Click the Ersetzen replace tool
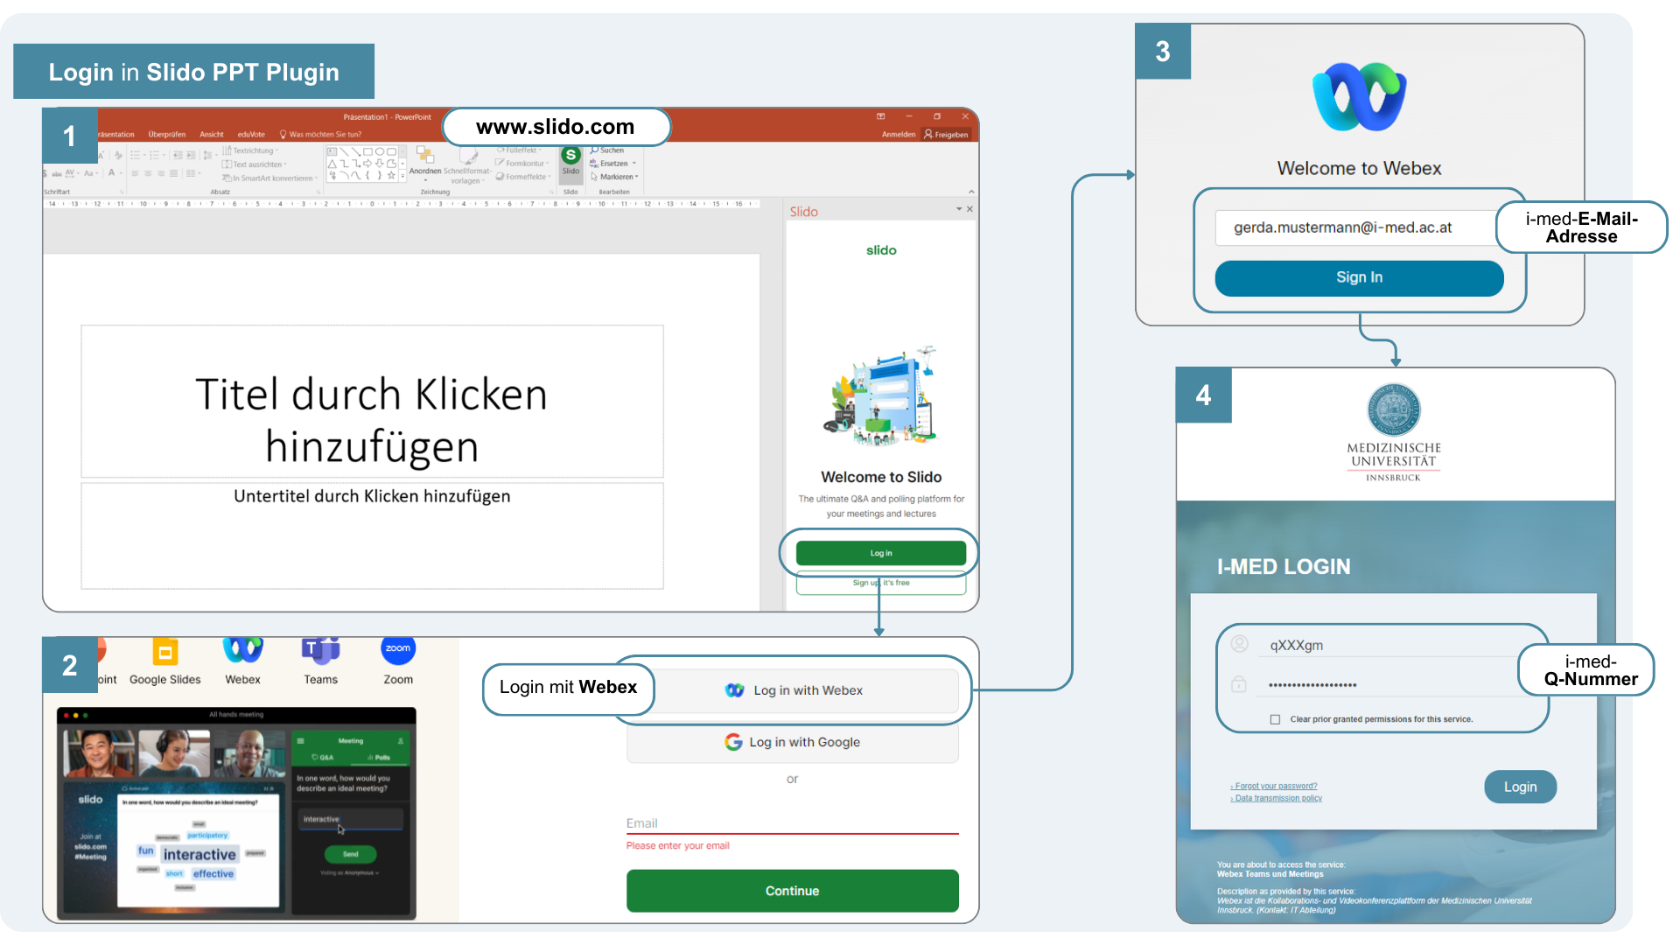1680x945 pixels. [612, 164]
